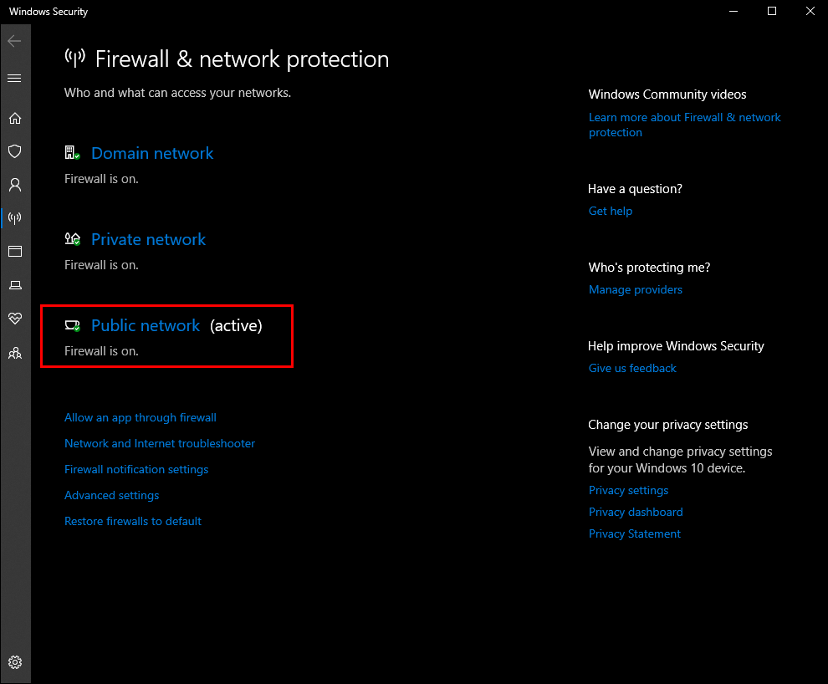Expand the hamburger navigation menu
828x684 pixels.
(x=14, y=79)
